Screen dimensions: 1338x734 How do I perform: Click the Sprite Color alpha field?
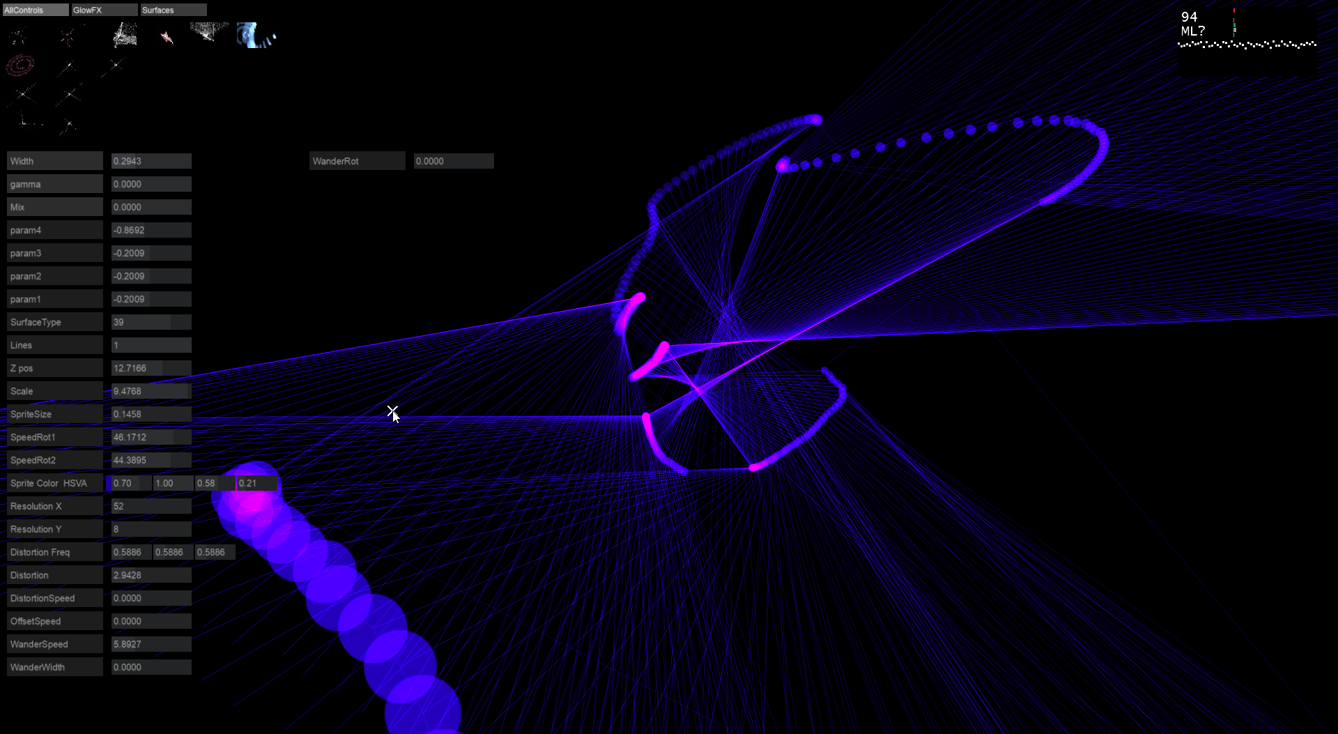point(256,483)
